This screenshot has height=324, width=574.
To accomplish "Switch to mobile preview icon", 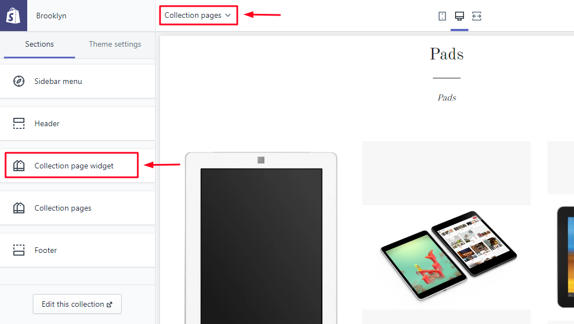I will coord(442,16).
